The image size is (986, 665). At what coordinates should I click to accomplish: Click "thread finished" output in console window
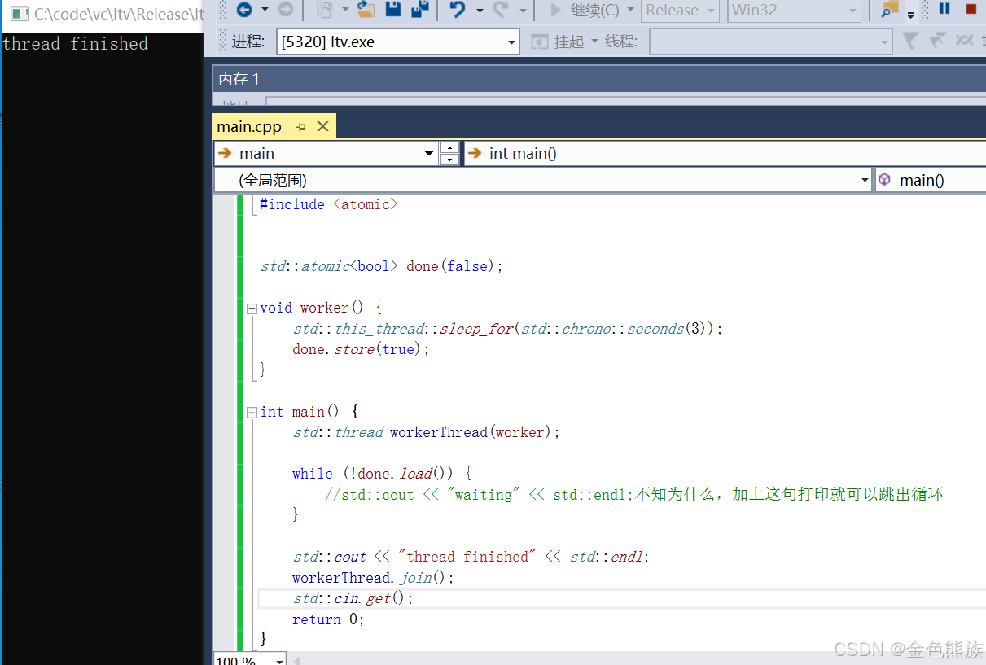coord(75,43)
